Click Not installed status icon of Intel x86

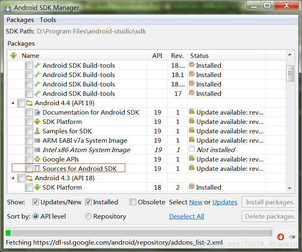click(192, 149)
